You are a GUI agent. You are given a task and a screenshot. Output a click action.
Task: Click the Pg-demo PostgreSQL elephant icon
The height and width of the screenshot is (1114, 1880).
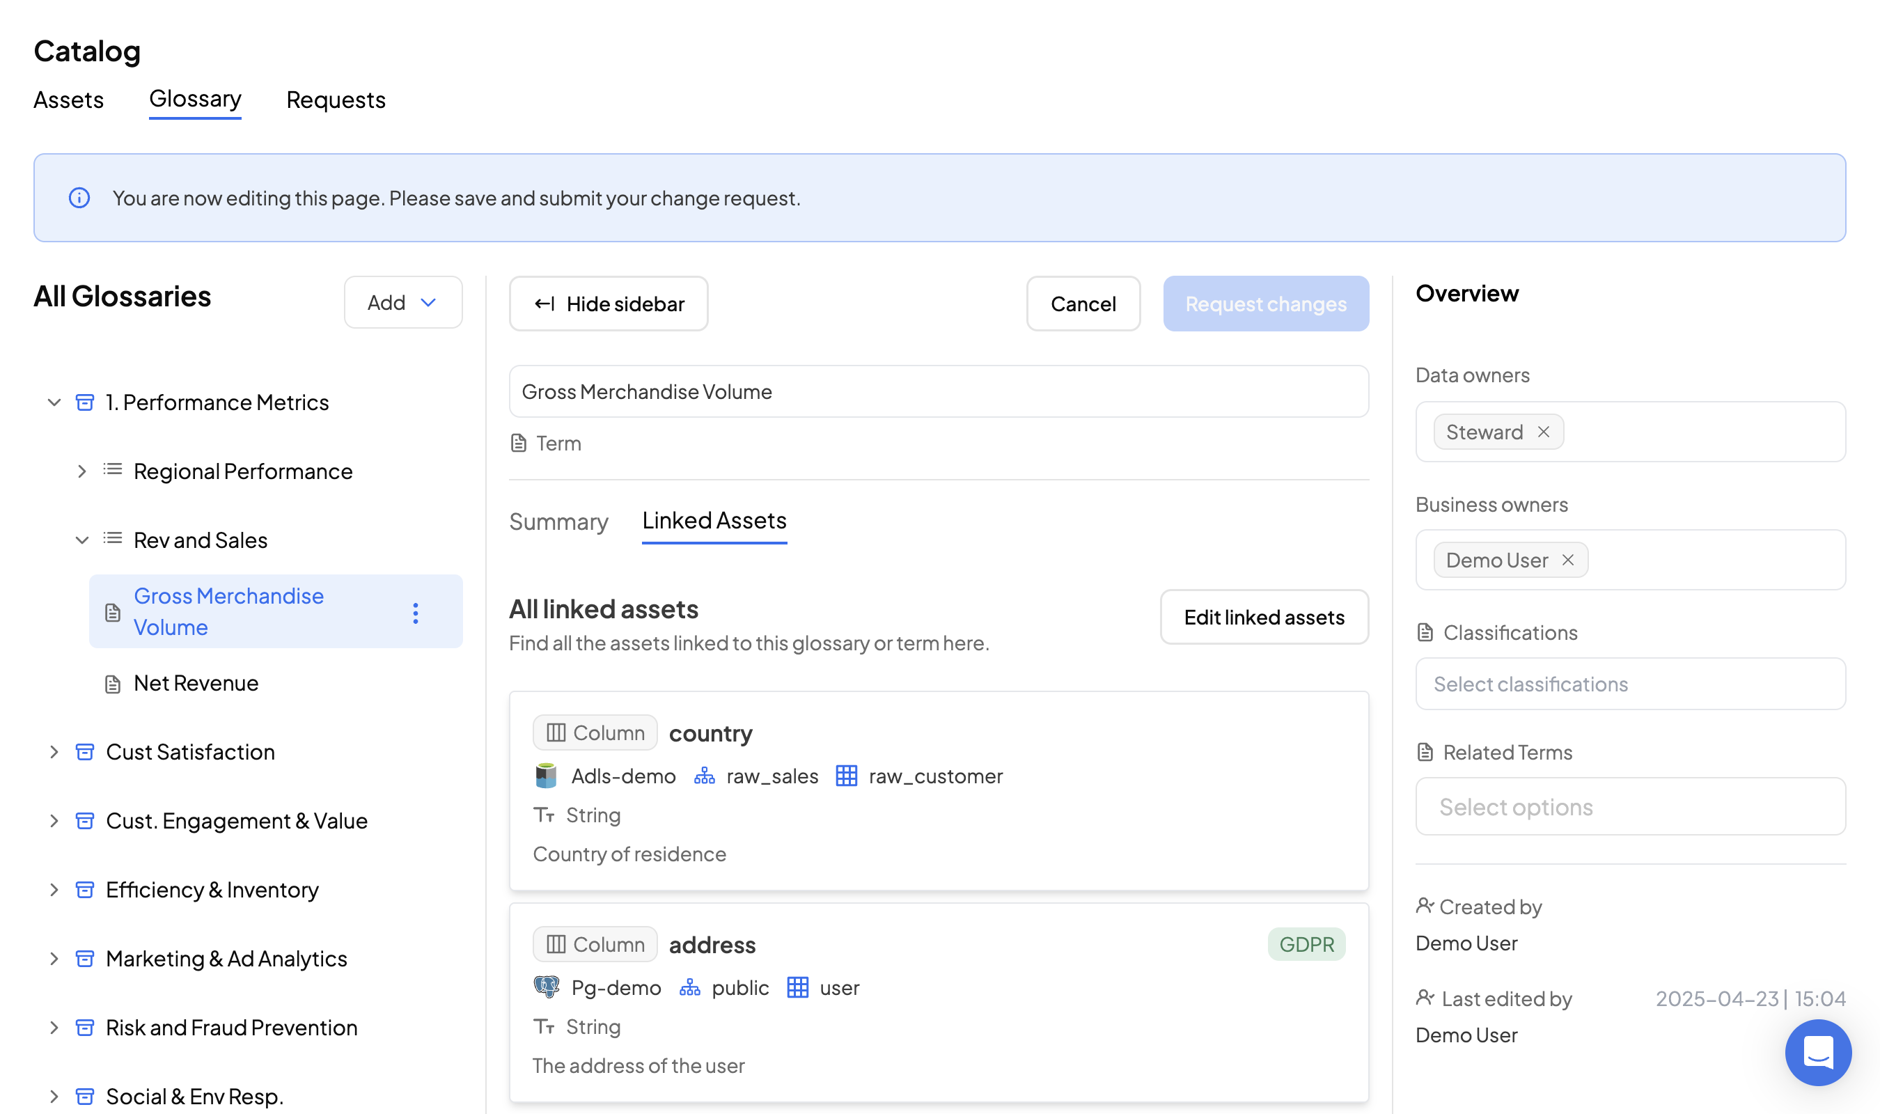coord(546,987)
